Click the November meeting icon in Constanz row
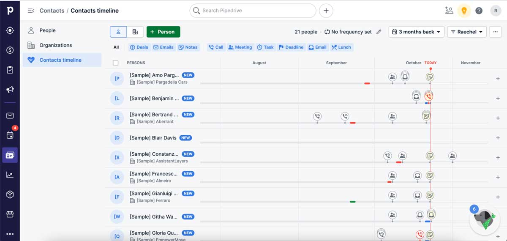This screenshot has width=507, height=241. click(452, 156)
